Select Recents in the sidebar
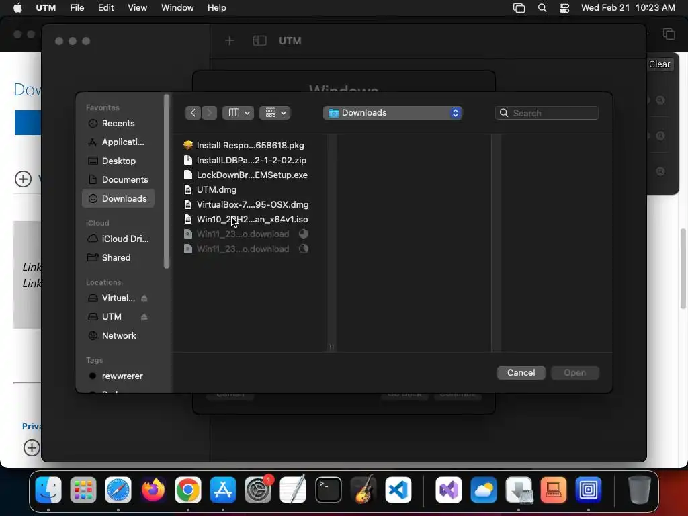The height and width of the screenshot is (516, 688). [118, 124]
